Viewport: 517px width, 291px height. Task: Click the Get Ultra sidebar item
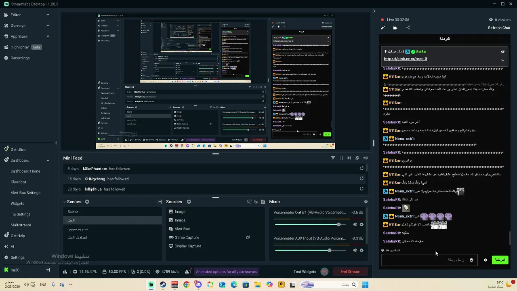coord(18,150)
